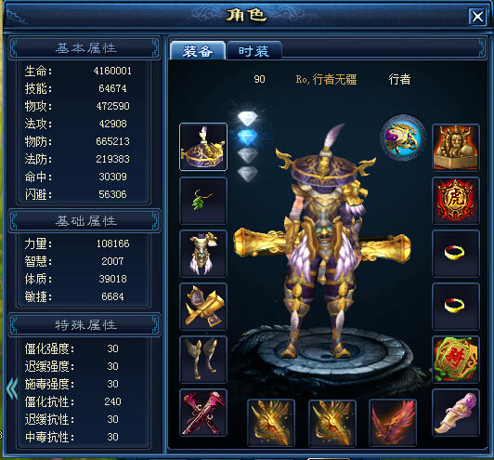
Task: Switch to the 装备 tab
Action: click(198, 50)
